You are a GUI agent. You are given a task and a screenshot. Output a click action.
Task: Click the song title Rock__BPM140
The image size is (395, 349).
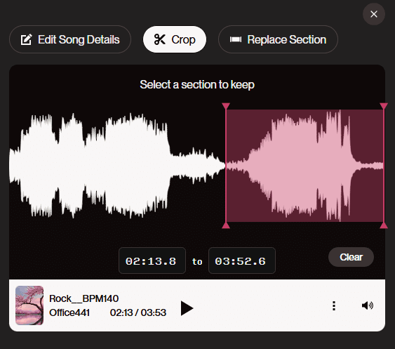click(x=84, y=298)
